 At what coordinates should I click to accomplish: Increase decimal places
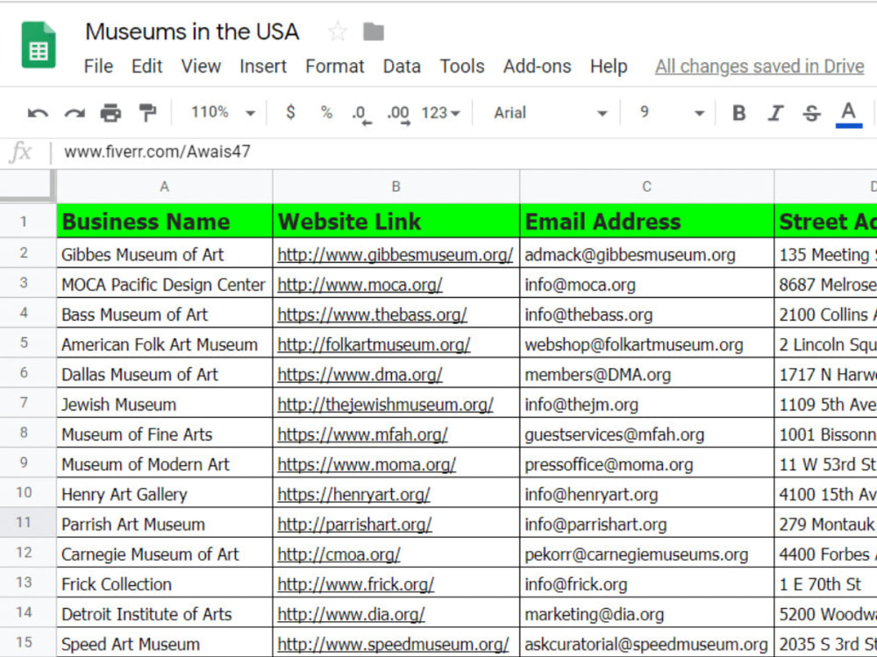(398, 115)
